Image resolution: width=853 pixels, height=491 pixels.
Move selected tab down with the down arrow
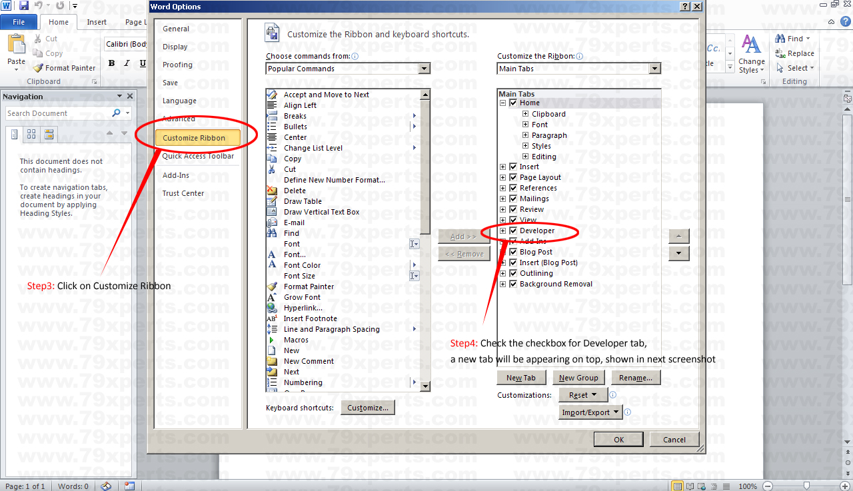pyautogui.click(x=678, y=253)
